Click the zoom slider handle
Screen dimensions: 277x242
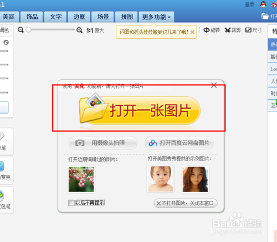28,29
